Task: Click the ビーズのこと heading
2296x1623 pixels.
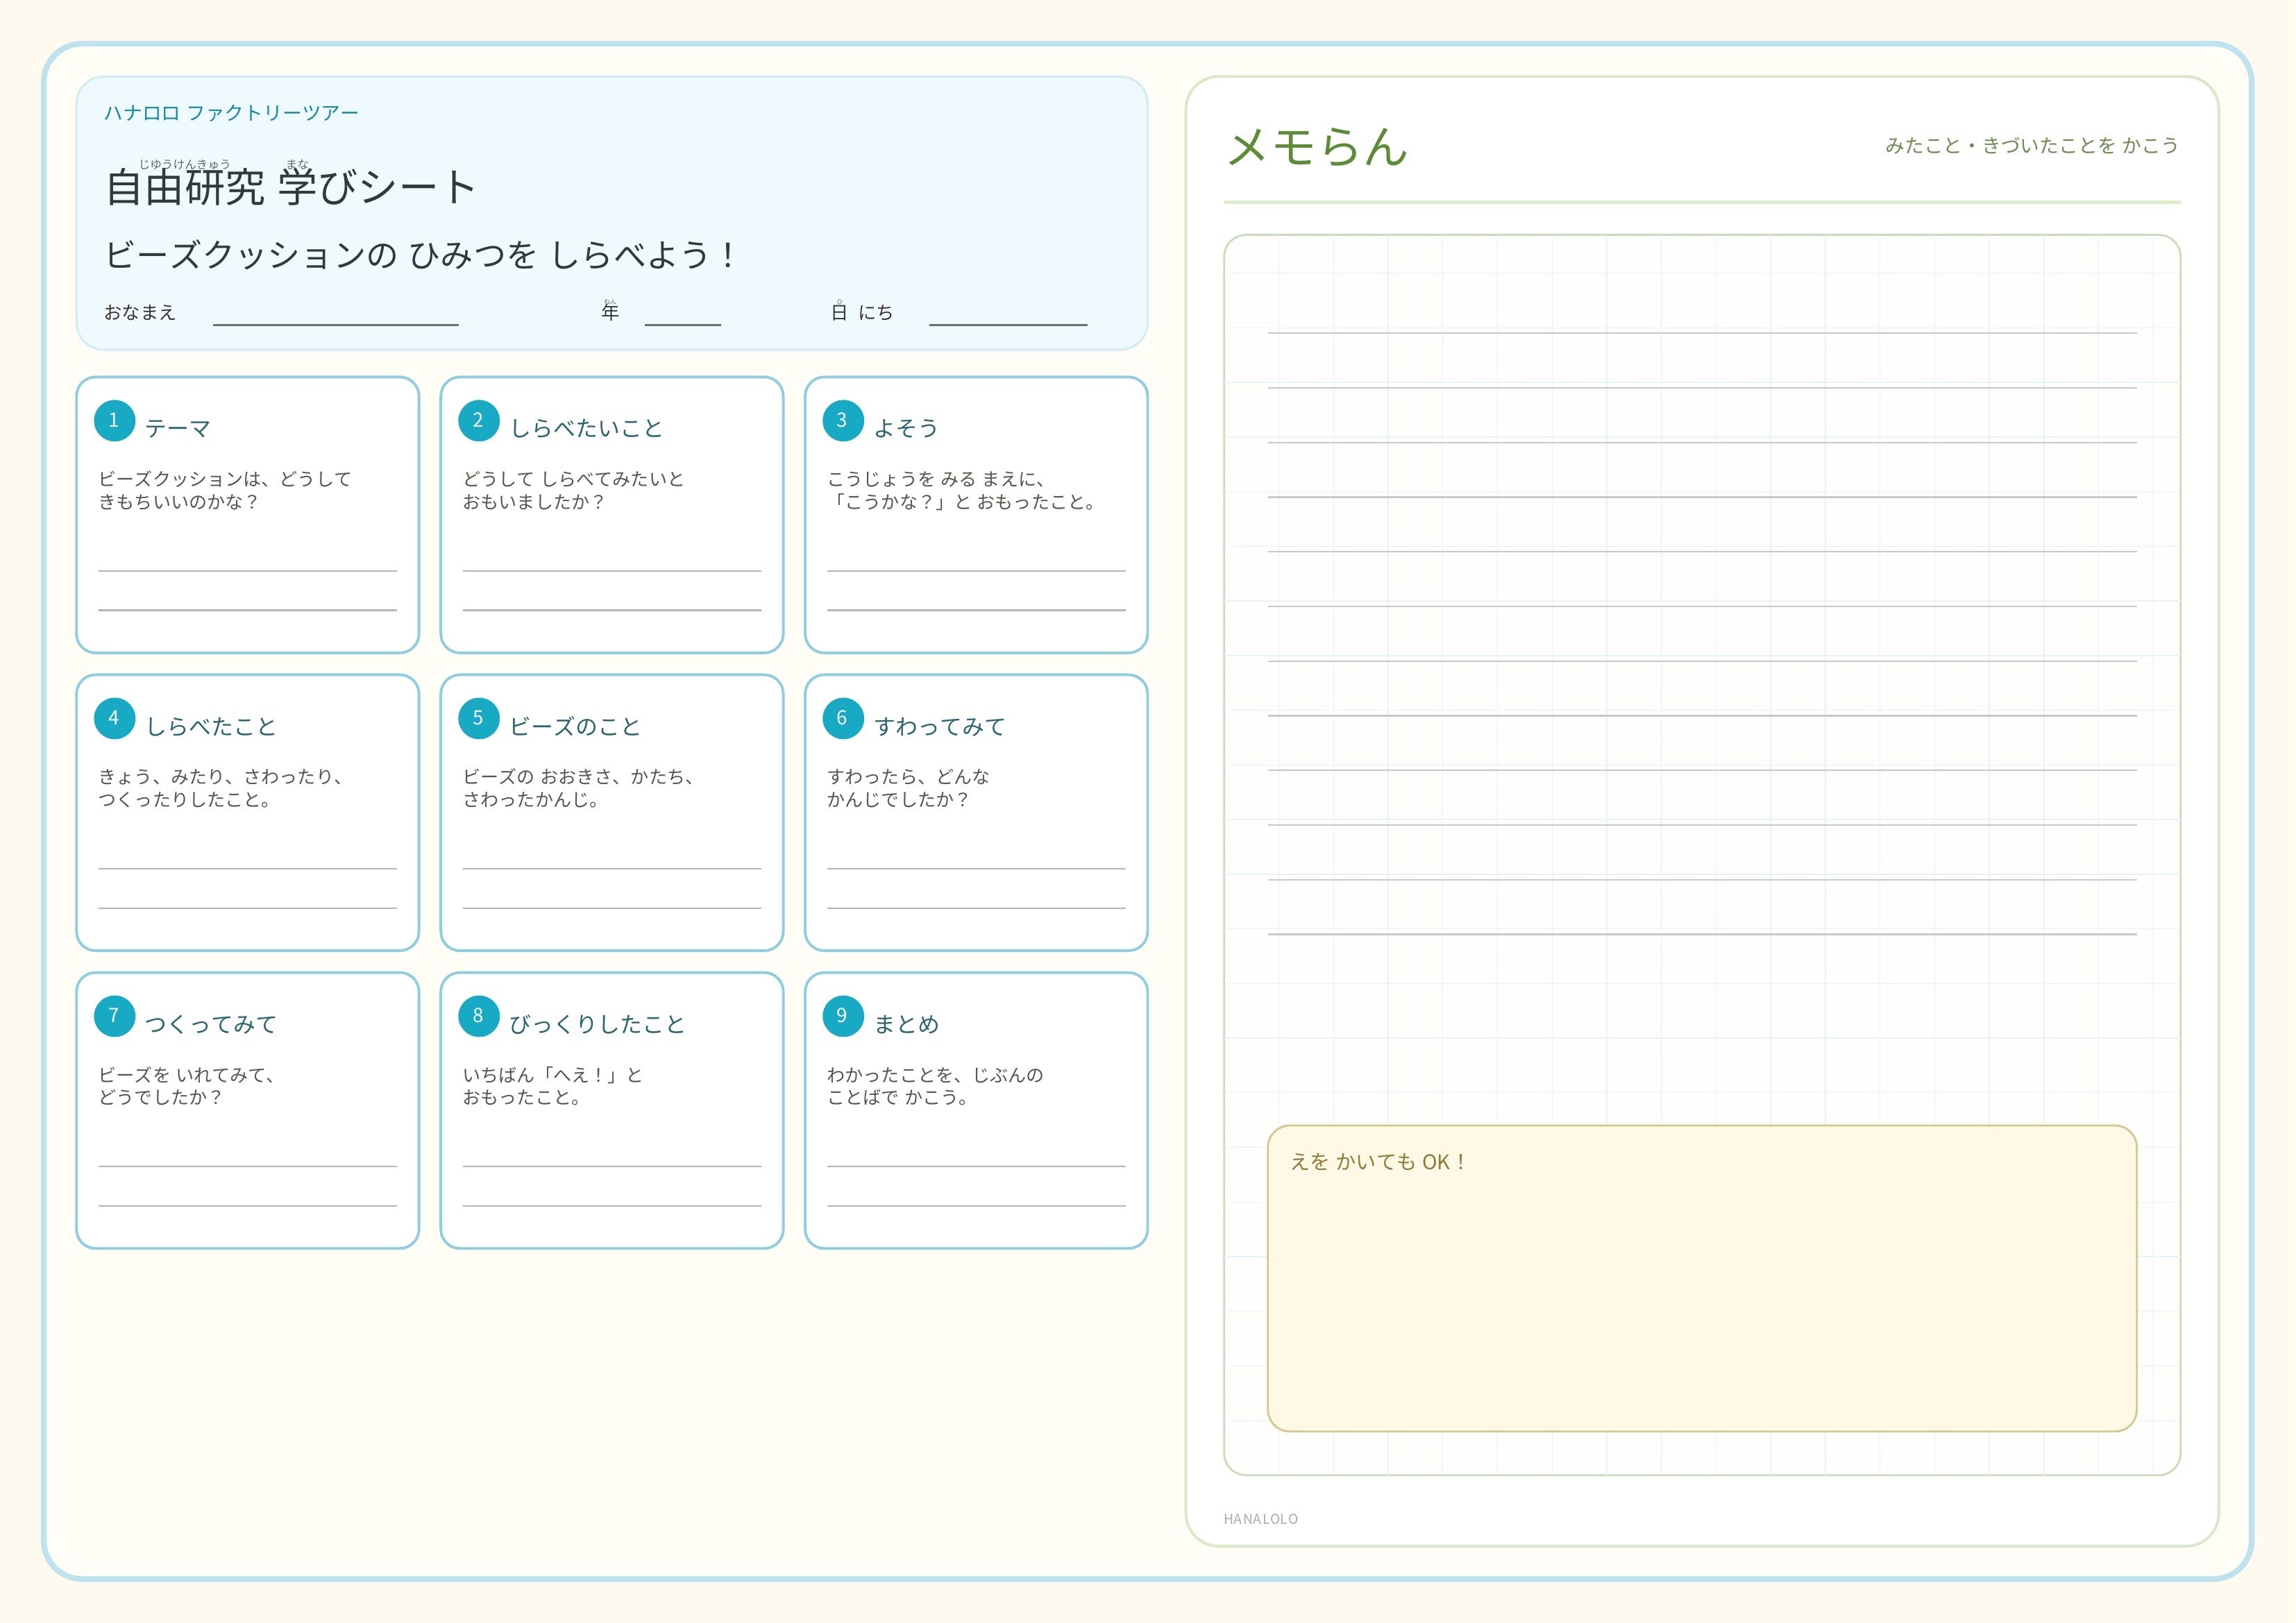Action: (575, 726)
